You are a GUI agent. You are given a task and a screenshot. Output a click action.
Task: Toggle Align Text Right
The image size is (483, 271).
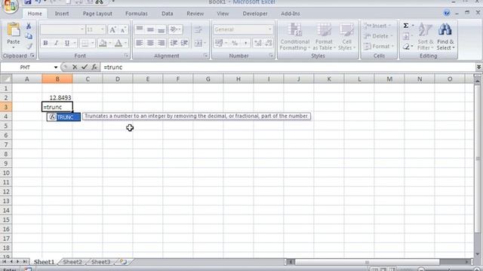click(x=161, y=43)
